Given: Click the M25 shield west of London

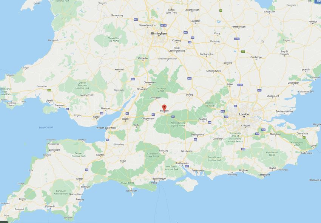Looking at the screenshot, I should point(226,117).
